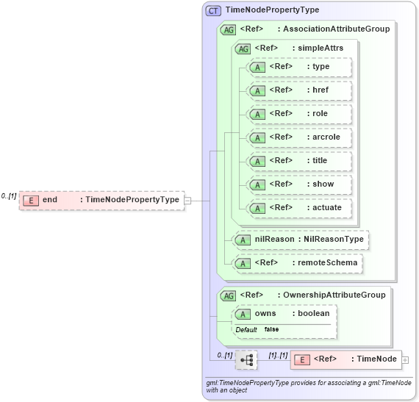Viewport: 419px width, 402px height.
Task: Select the 'nilReason' attribute name
Action: point(275,239)
